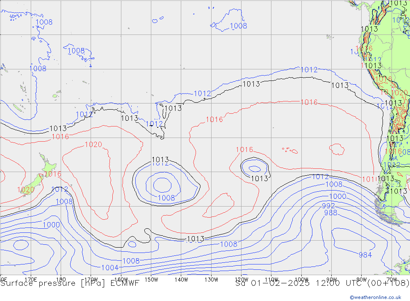410x301 pixels.
Task: Click the 90W longitude axis label
Action: 331,279
